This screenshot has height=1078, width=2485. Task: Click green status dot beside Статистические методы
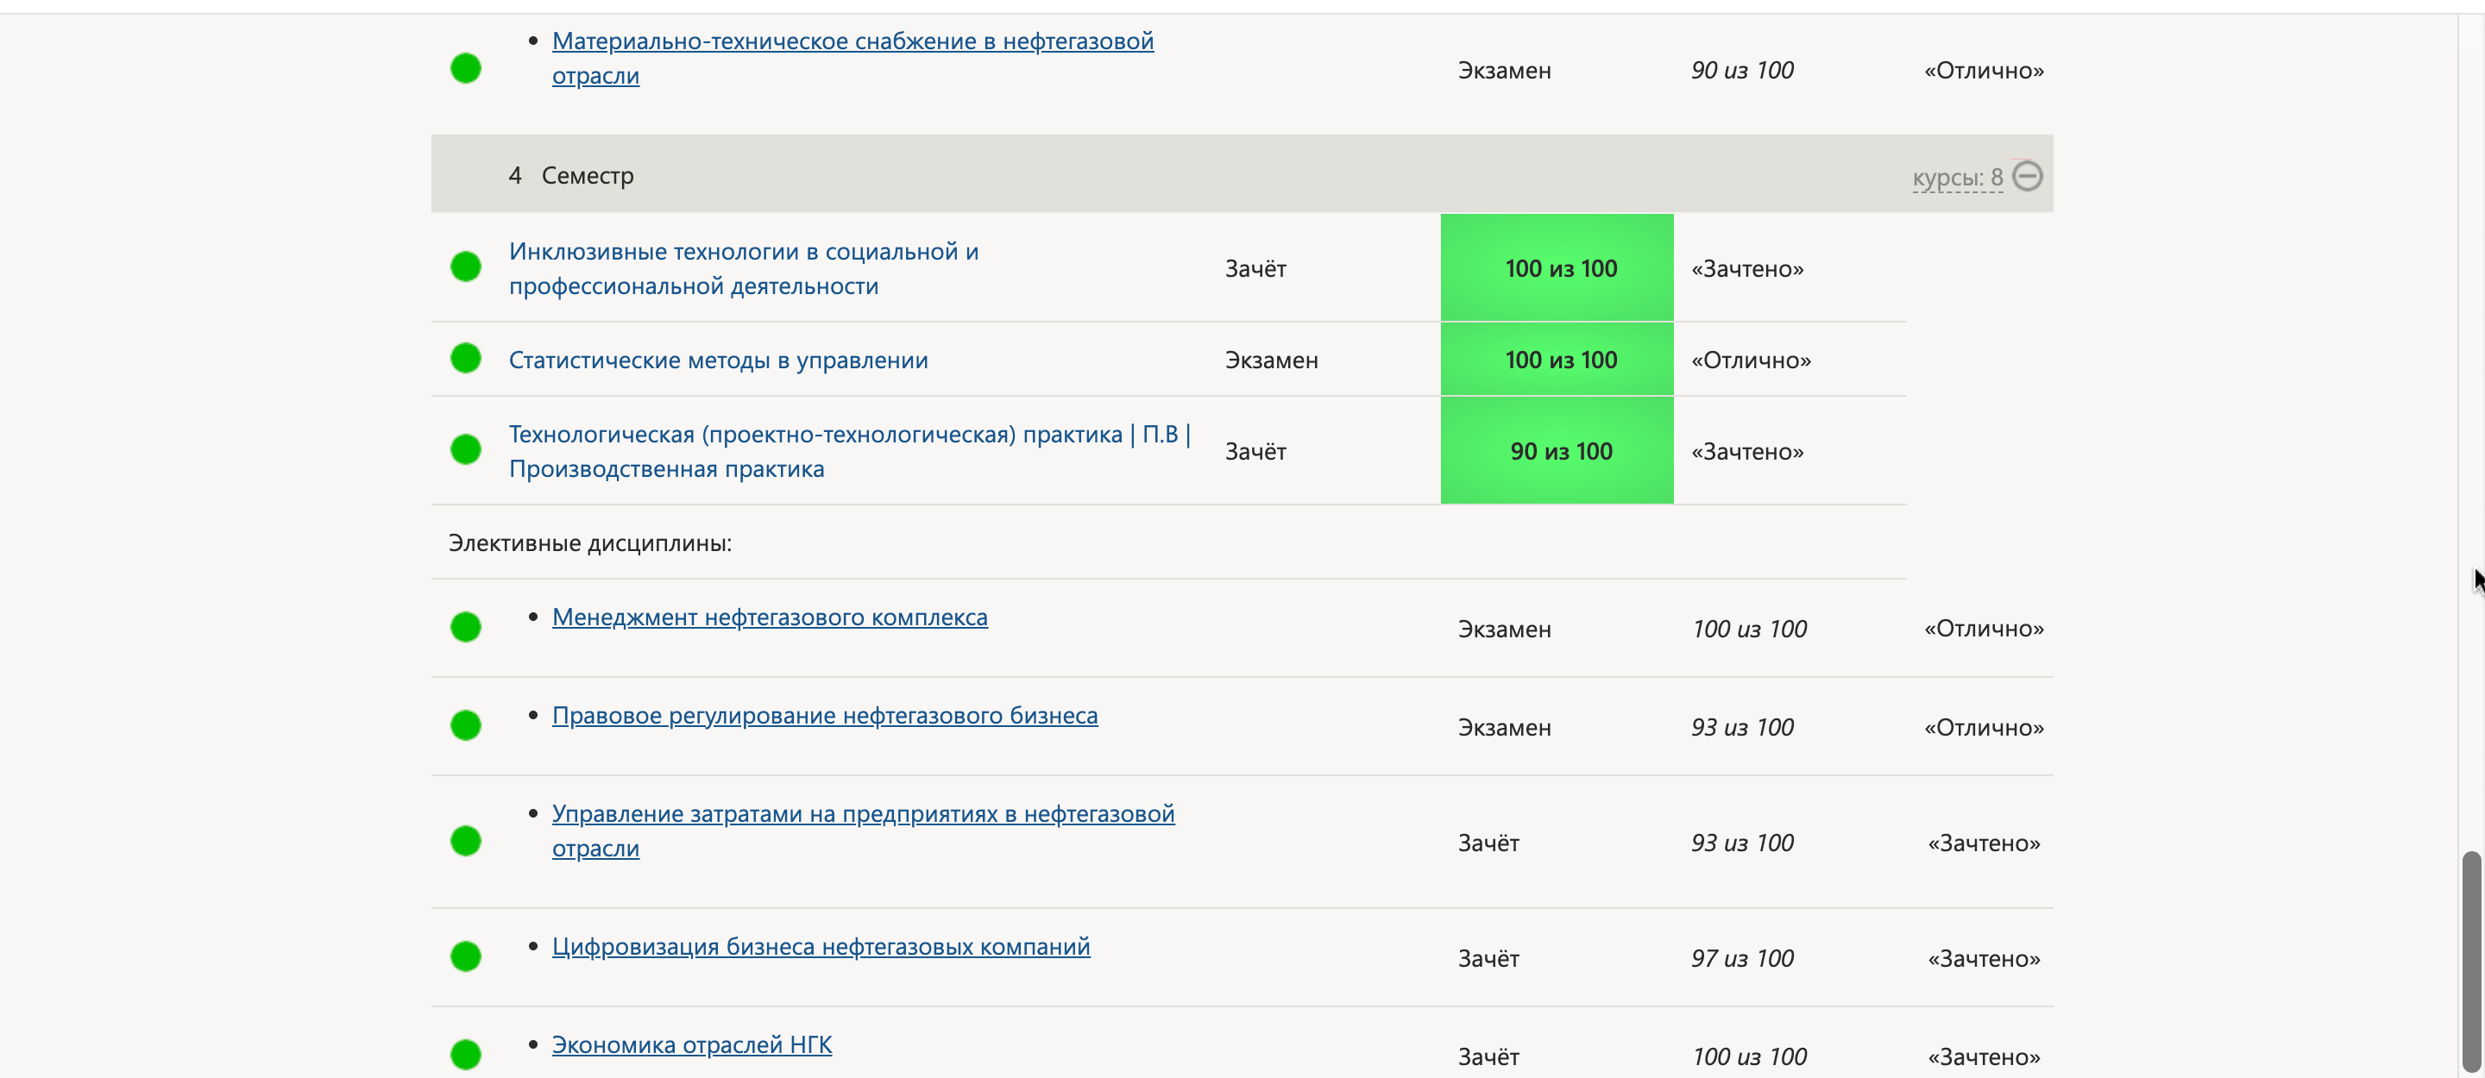[466, 358]
